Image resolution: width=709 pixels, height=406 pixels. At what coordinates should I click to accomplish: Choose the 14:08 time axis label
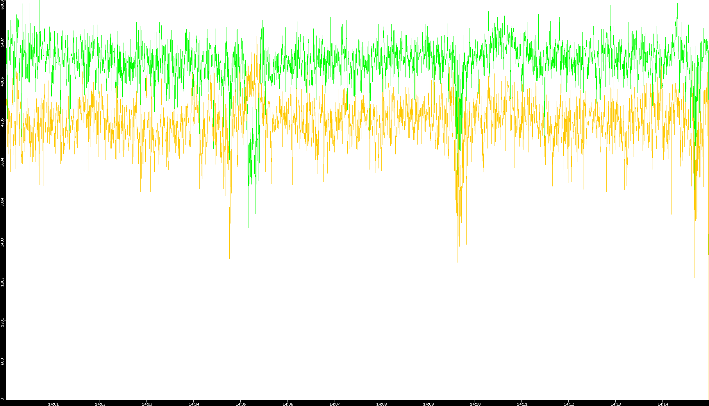pyautogui.click(x=381, y=404)
